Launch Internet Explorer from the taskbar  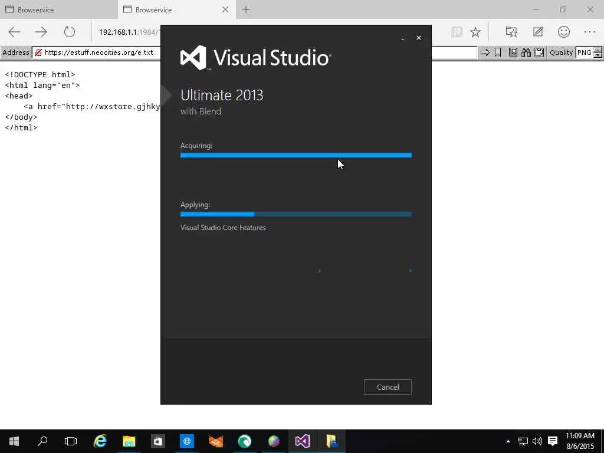[x=100, y=441]
